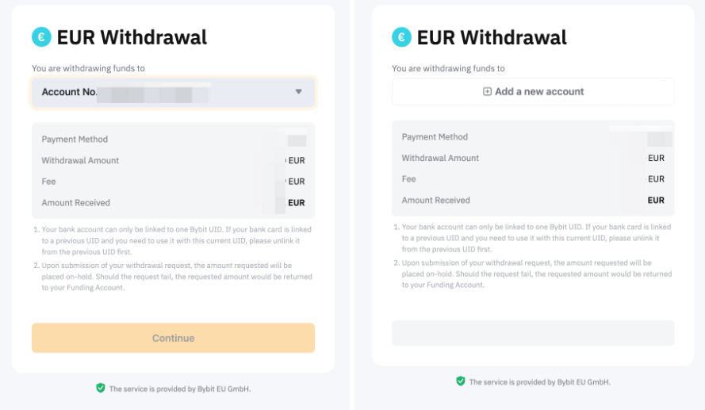The image size is (705, 410).
Task: Expand the account list with the dropdown arrow
Action: [298, 92]
